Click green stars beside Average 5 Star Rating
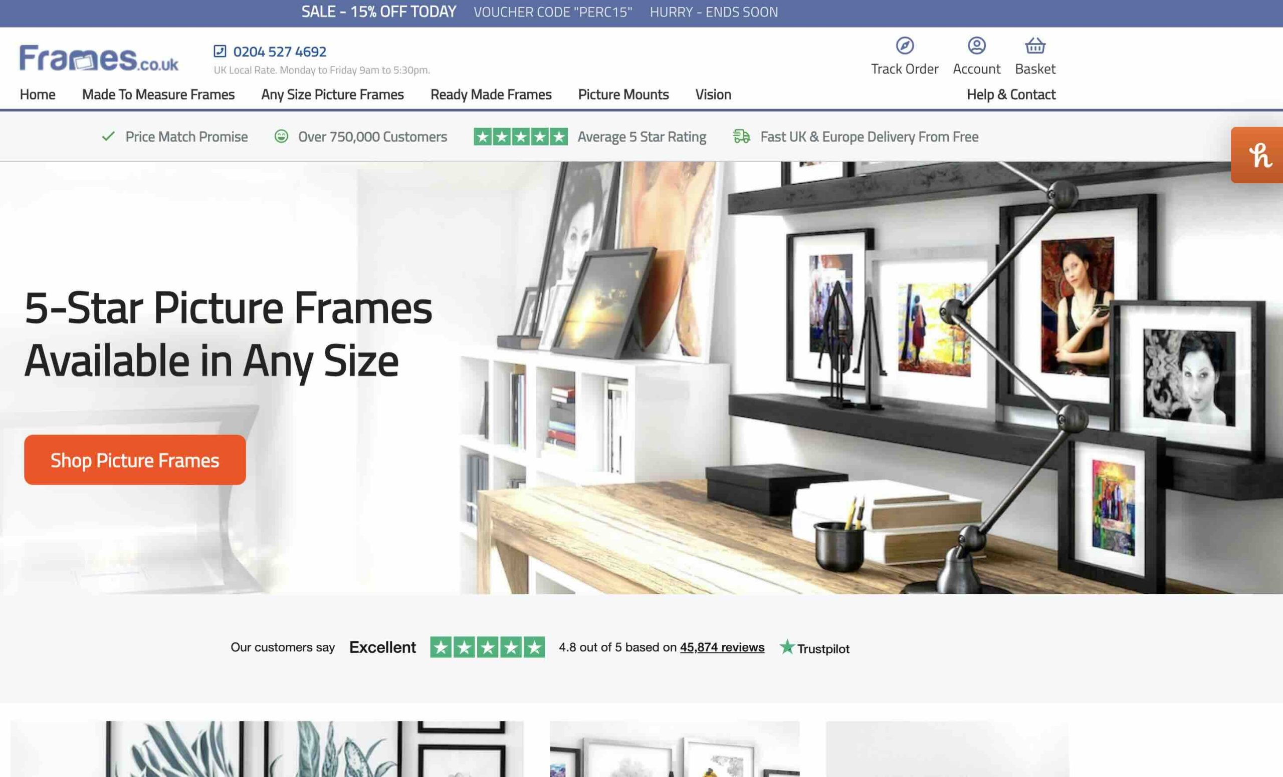This screenshot has height=777, width=1283. click(521, 137)
